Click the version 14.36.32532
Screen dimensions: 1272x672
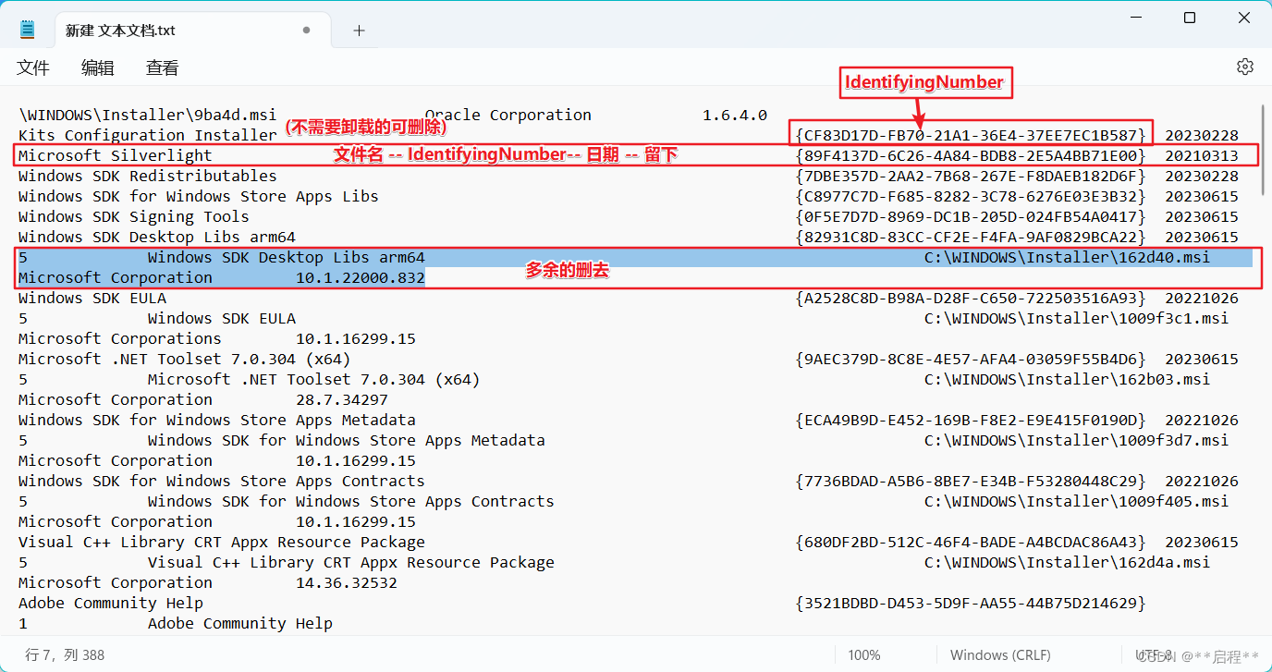(x=347, y=582)
